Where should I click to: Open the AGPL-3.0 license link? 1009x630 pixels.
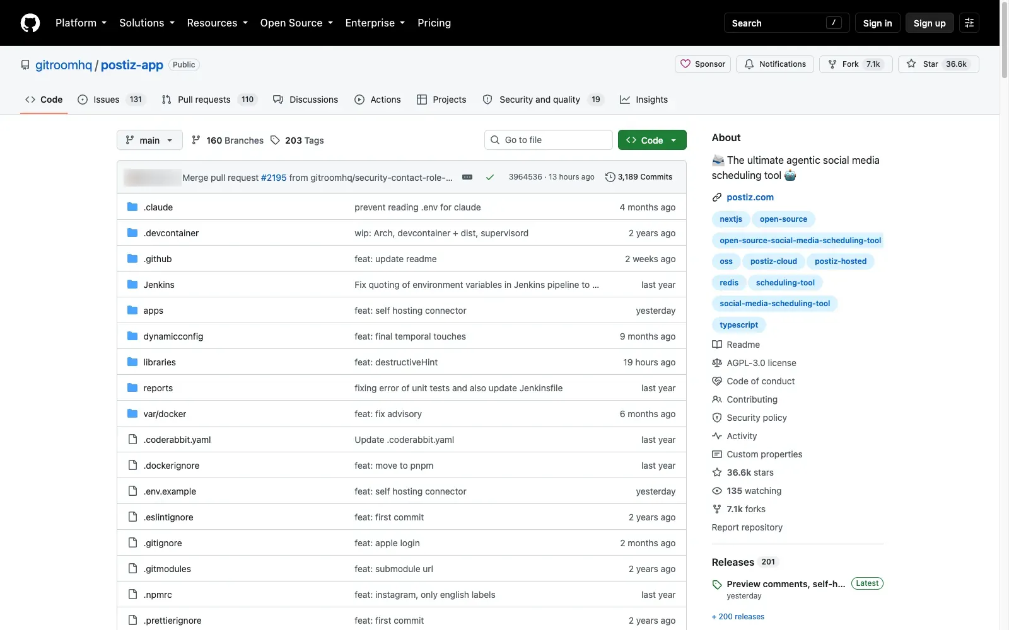click(754, 363)
